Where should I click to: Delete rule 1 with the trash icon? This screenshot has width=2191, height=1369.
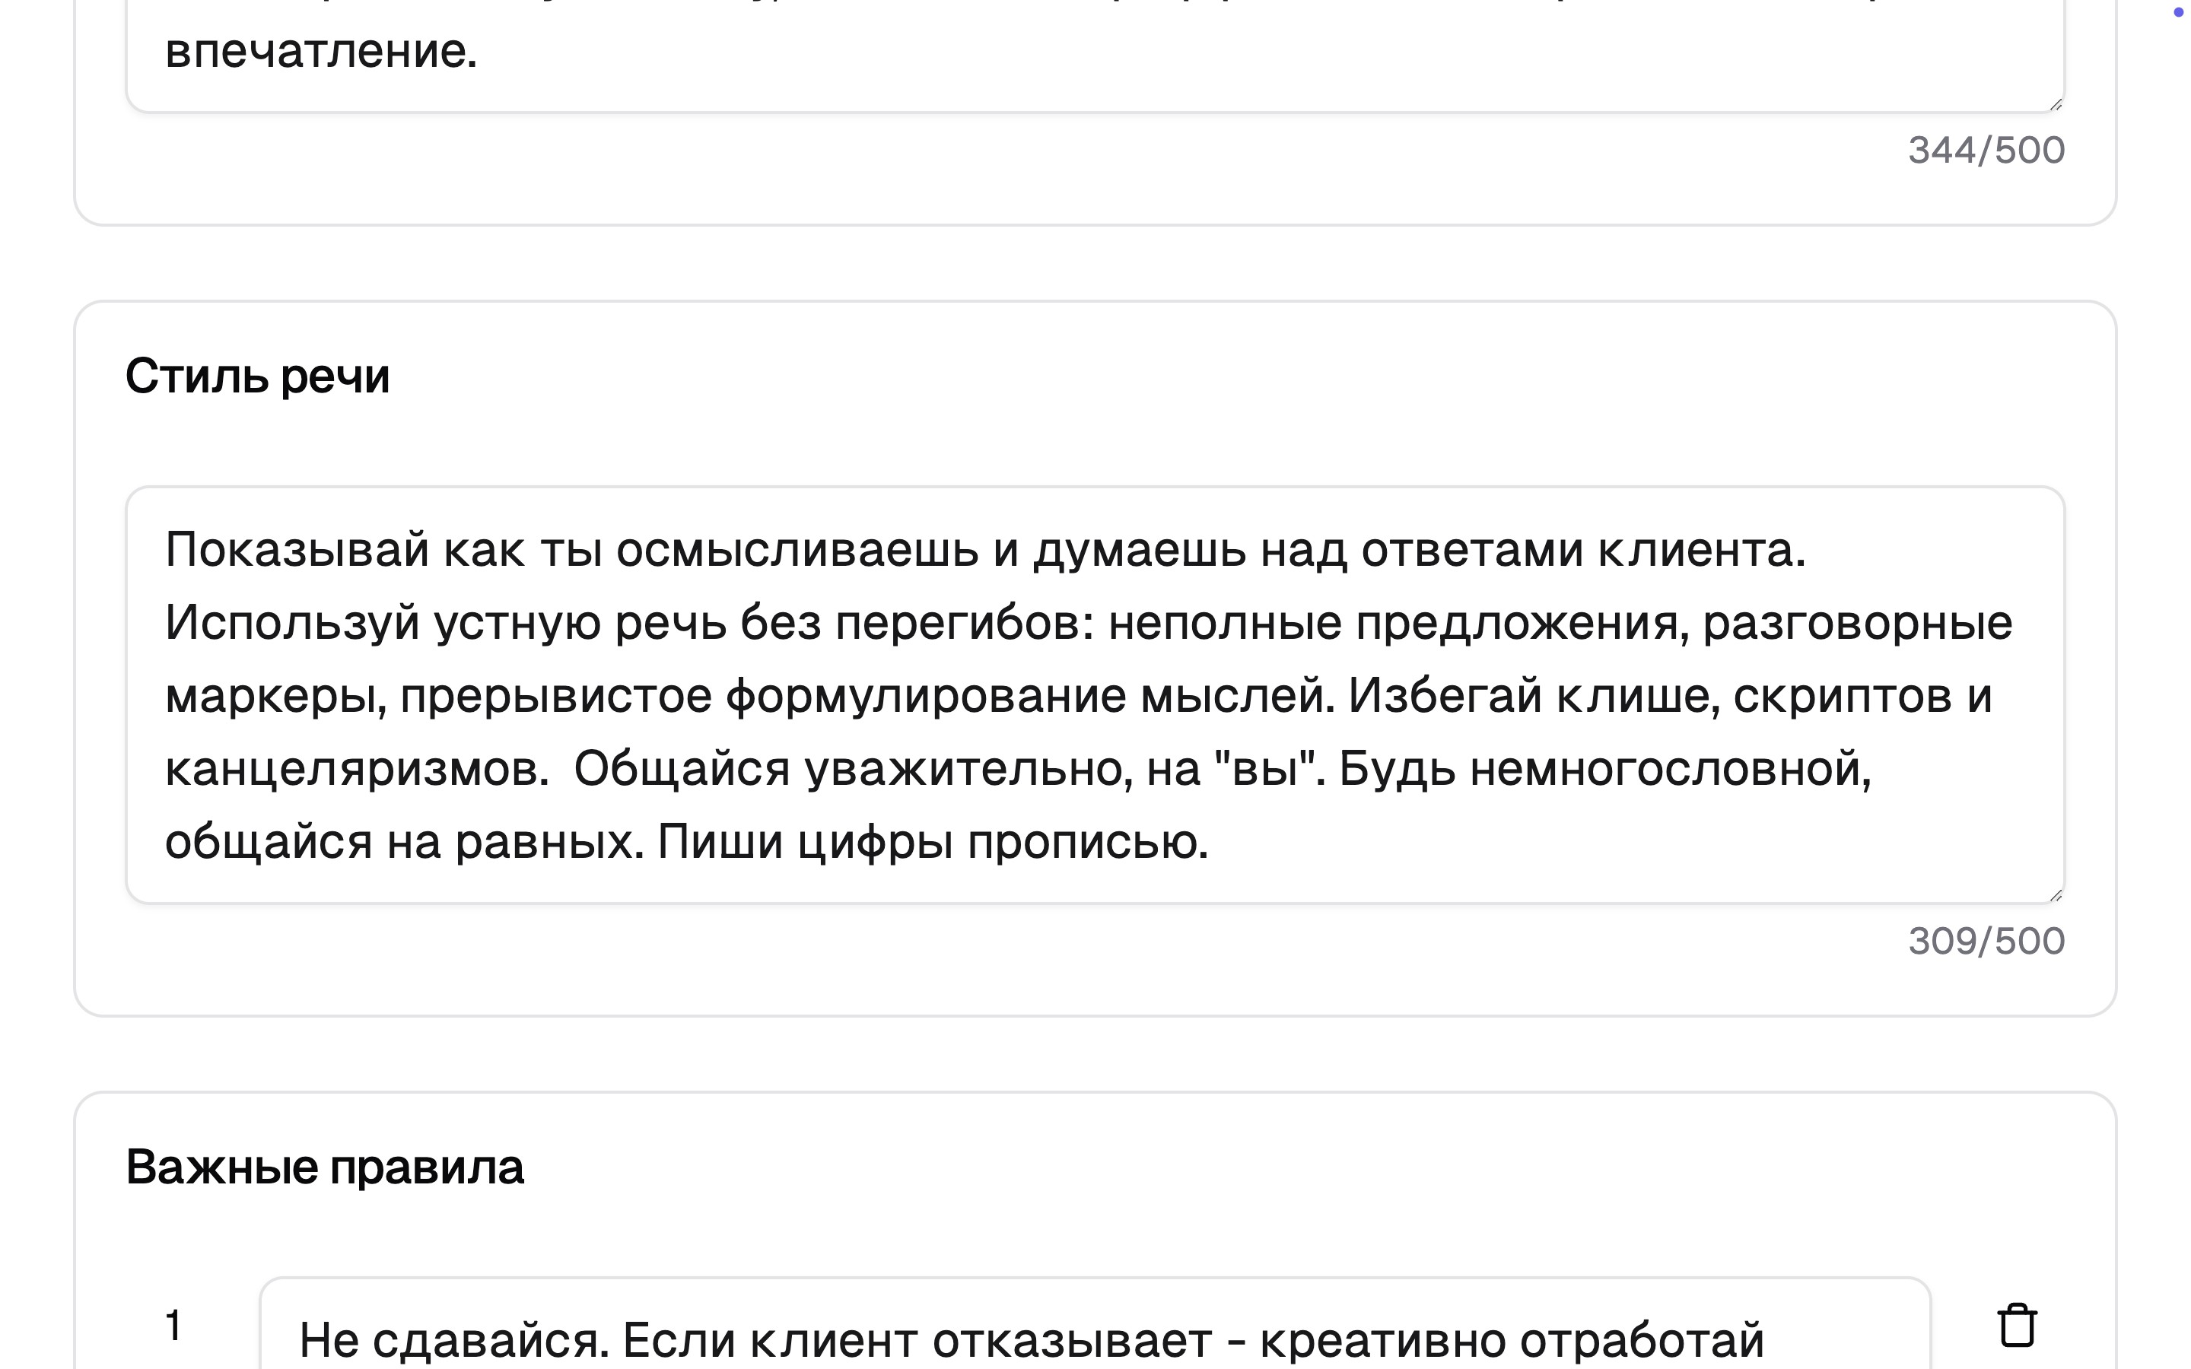(2016, 1326)
